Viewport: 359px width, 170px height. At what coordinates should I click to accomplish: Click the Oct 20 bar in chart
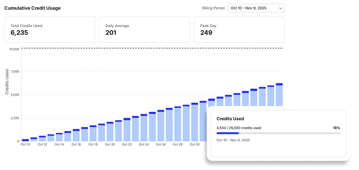[x=110, y=132]
